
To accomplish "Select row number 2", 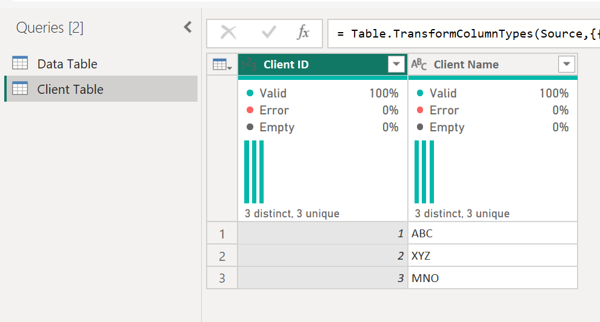I will tap(222, 256).
